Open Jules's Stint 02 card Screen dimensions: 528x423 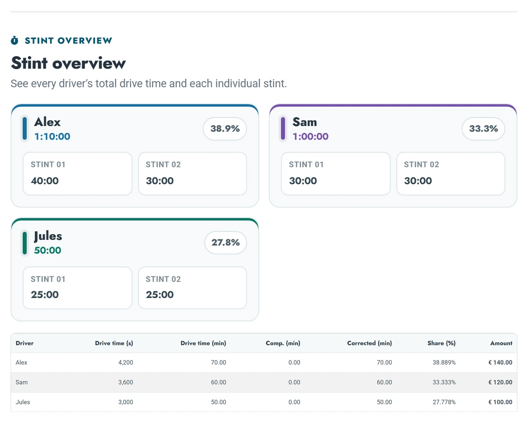(192, 288)
